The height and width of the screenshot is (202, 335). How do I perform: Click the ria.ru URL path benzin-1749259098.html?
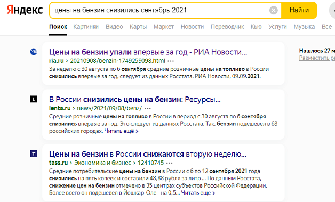[117, 61]
